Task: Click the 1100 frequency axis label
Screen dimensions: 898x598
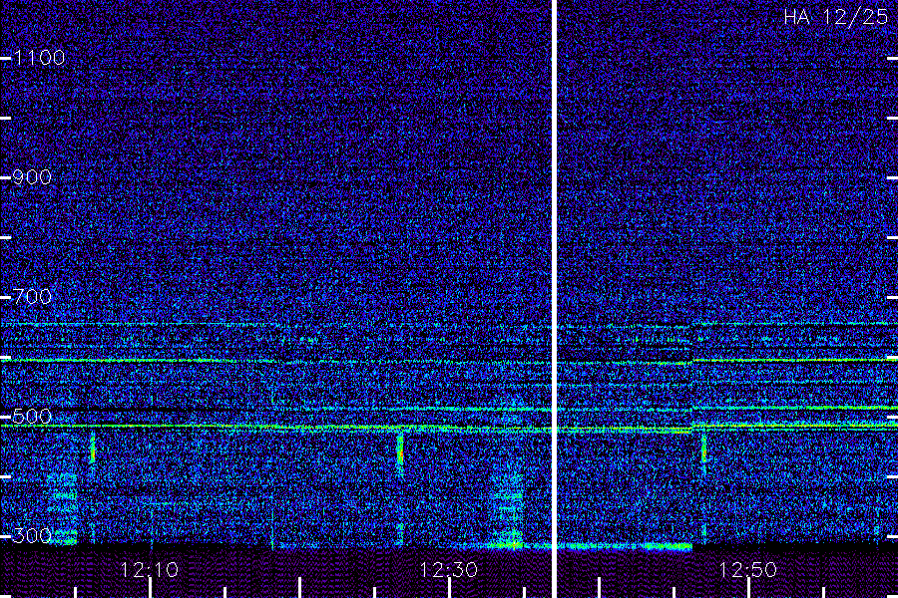Action: [x=39, y=58]
